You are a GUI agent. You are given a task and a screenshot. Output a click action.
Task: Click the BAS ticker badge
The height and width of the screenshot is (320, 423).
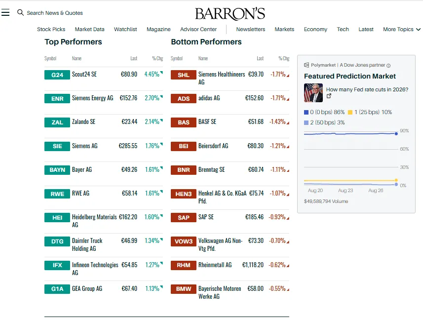pyautogui.click(x=184, y=122)
